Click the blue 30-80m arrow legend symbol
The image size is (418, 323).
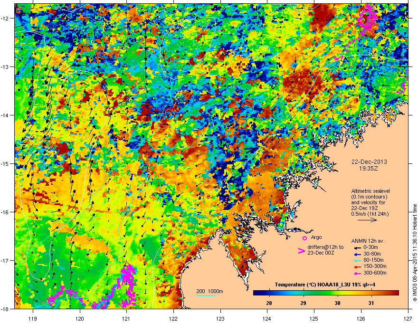(357, 254)
